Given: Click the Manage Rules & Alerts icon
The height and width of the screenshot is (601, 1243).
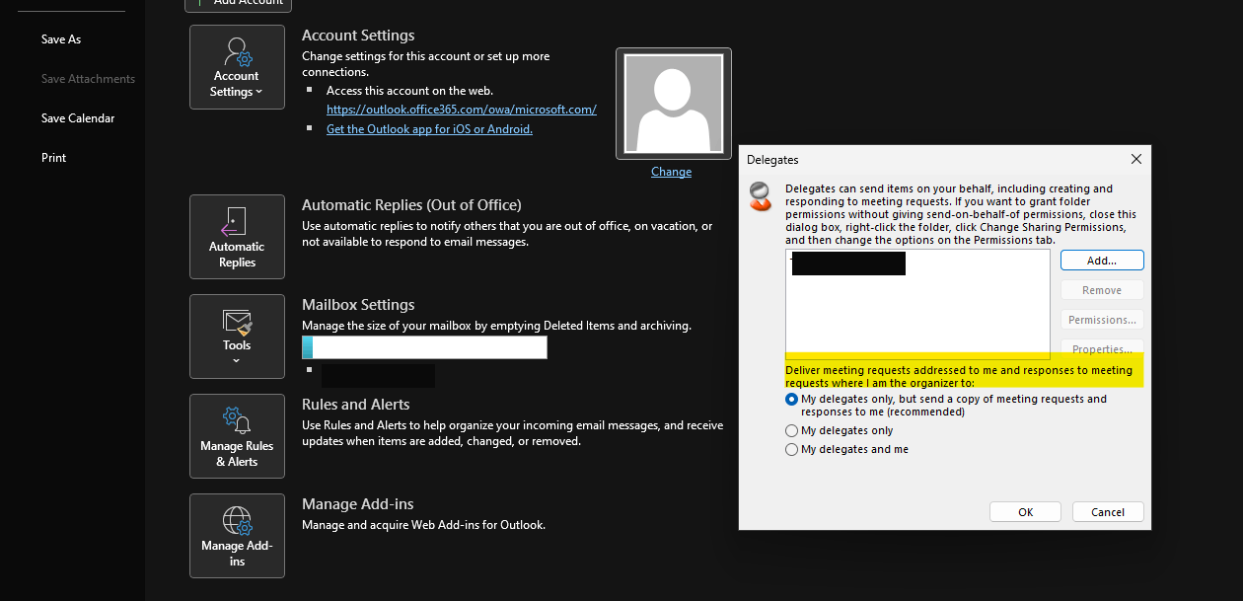Looking at the screenshot, I should [236, 418].
